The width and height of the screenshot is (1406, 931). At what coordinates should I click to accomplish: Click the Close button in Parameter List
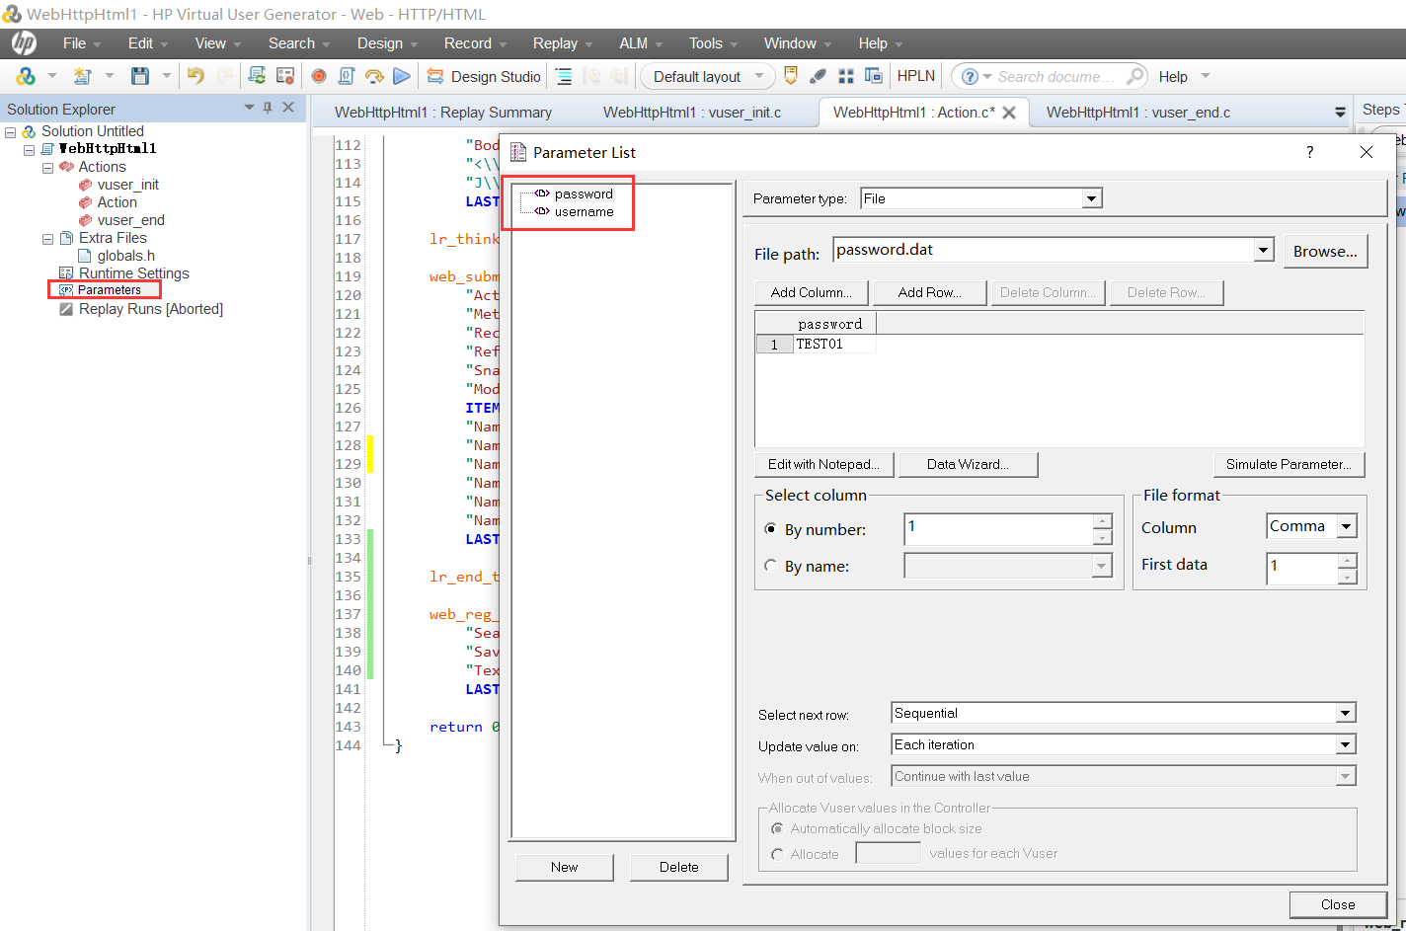tap(1338, 904)
